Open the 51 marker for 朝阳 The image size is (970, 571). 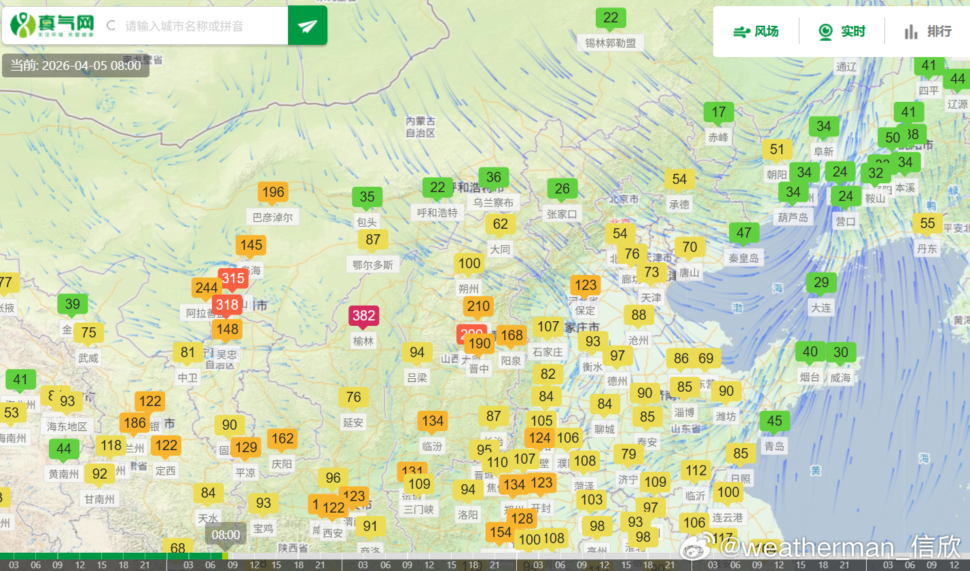pyautogui.click(x=777, y=150)
